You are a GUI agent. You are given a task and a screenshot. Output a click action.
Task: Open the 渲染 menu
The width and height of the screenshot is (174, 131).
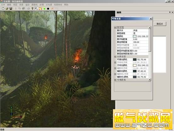pos(27,5)
